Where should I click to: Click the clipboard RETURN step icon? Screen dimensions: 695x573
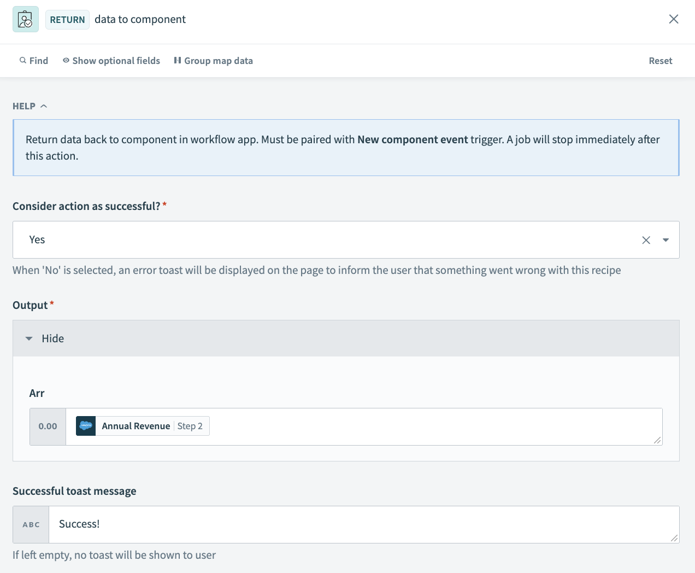25,19
